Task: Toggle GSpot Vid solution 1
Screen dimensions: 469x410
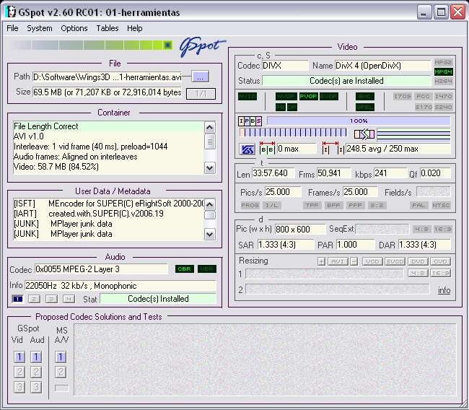Action: [19, 357]
